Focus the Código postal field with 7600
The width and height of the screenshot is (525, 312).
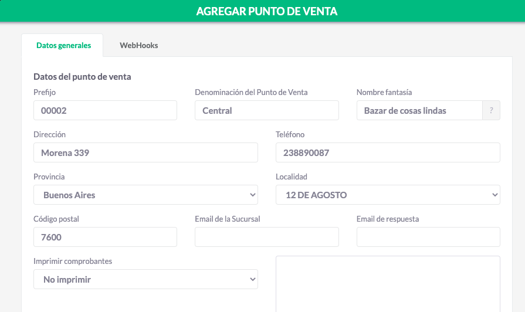[105, 237]
